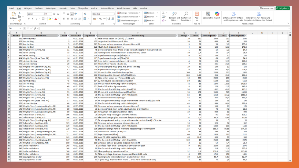Click the red font color swatch
Screen dimensions: 299x168
[56, 19]
